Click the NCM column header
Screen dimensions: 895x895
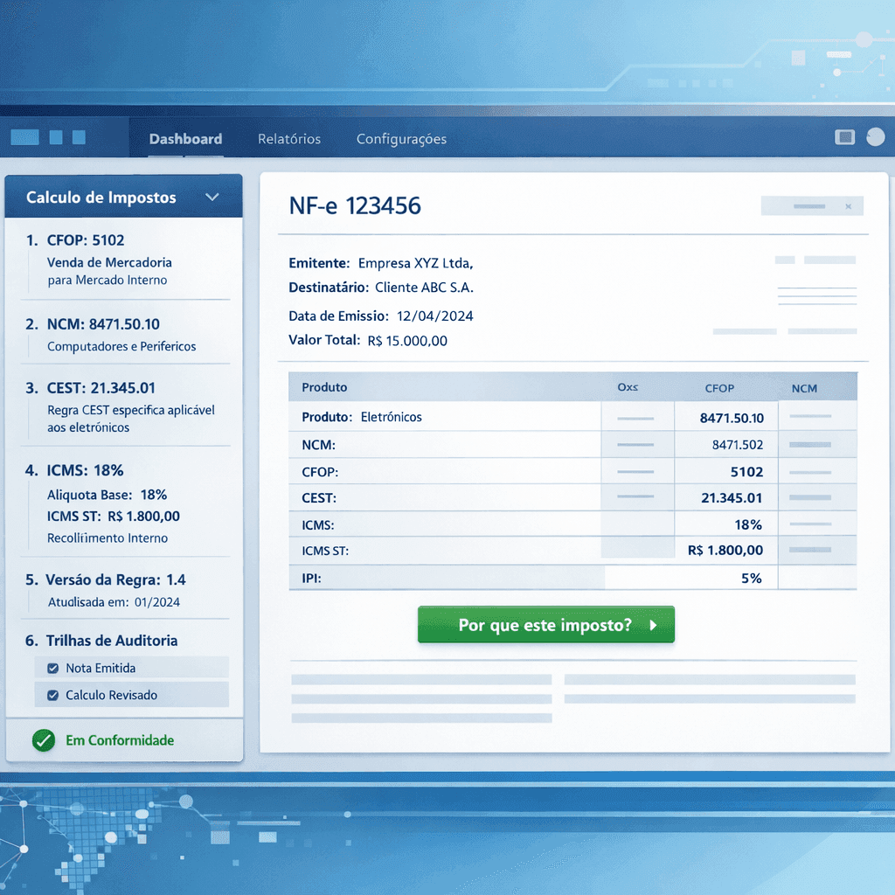(804, 388)
